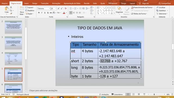Image resolution: width=174 pixels, height=98 pixels.
Task: Switch to the Transições tab
Action: click(x=45, y=3)
